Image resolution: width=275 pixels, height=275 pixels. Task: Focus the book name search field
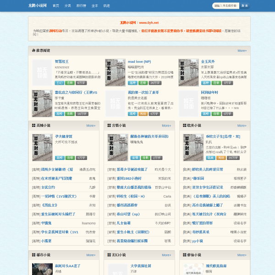(x=225, y=5)
